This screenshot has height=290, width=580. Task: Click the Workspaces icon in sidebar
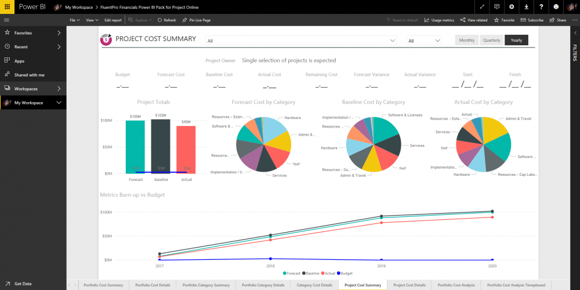(x=7, y=88)
